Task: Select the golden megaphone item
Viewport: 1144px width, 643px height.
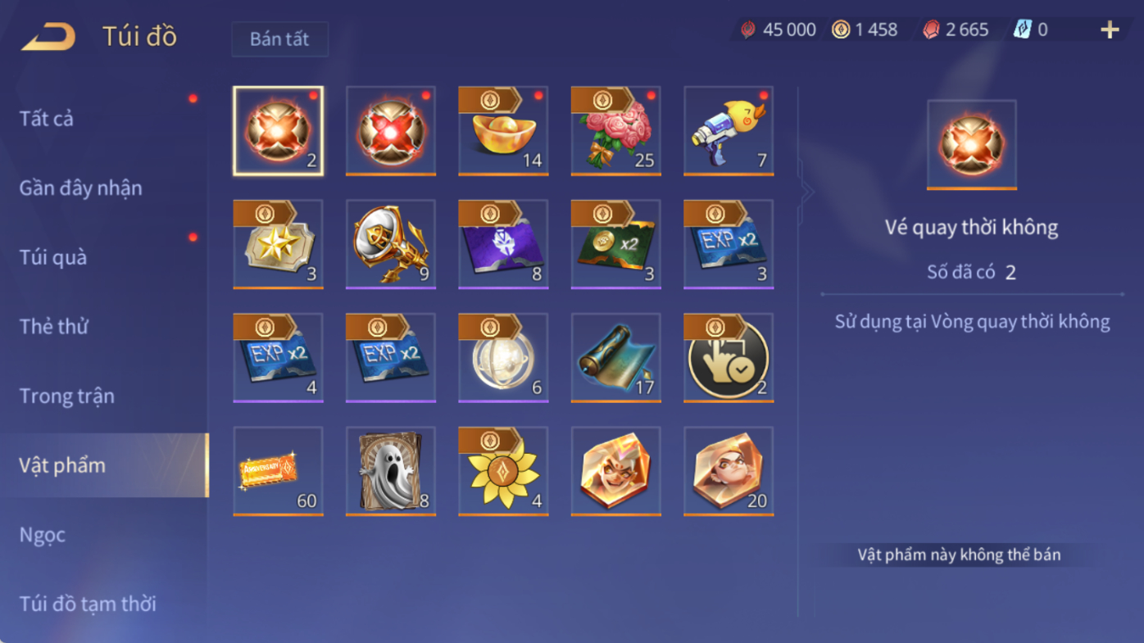Action: point(391,244)
